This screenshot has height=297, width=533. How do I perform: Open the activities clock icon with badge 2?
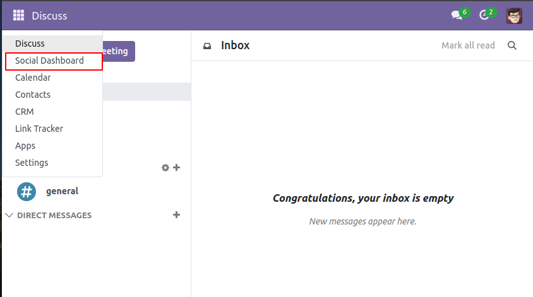coord(484,15)
